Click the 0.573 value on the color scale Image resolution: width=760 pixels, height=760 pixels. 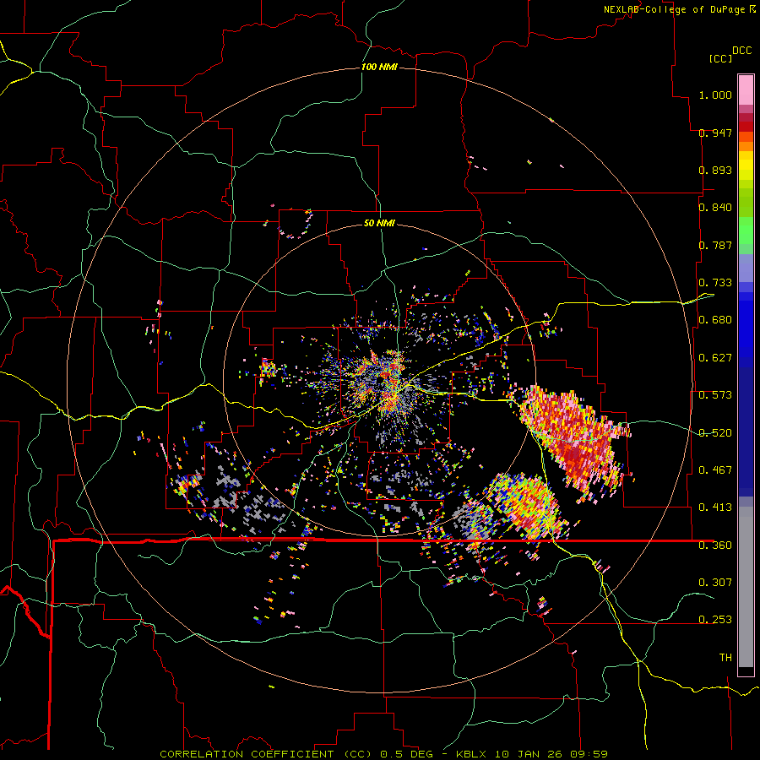point(715,395)
